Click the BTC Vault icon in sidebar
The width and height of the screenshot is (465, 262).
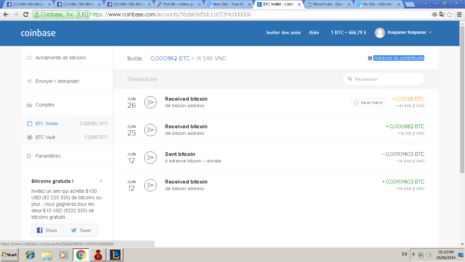point(29,137)
